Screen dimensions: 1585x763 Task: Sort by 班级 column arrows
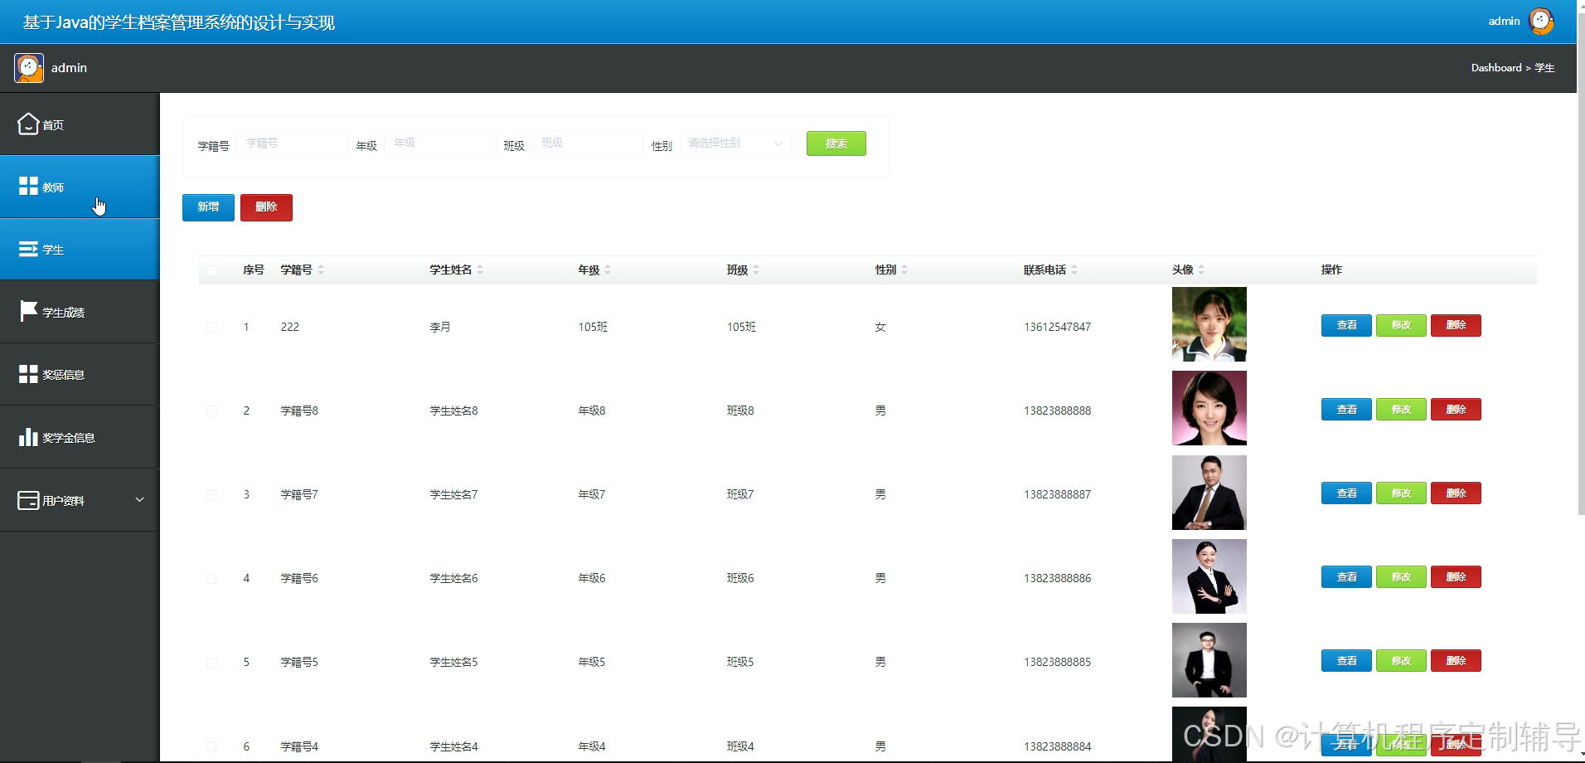point(756,270)
